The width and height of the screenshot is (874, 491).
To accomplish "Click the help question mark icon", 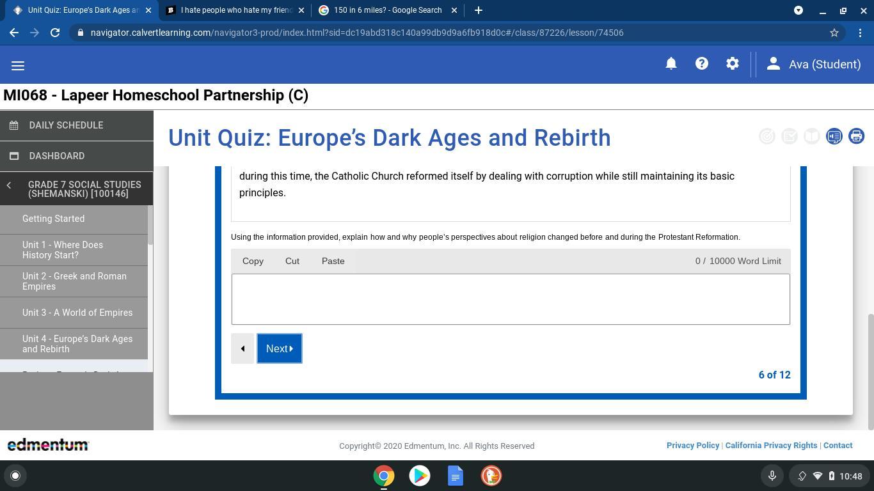I will [702, 64].
